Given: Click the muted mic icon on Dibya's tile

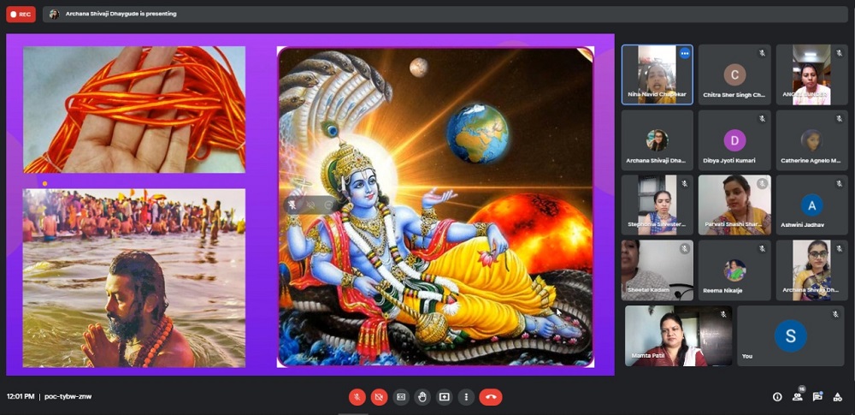Looking at the screenshot, I should click(762, 118).
